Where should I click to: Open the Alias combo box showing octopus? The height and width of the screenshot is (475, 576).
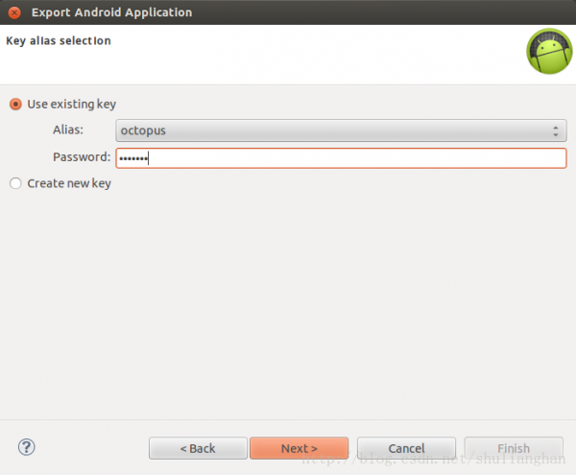click(341, 131)
